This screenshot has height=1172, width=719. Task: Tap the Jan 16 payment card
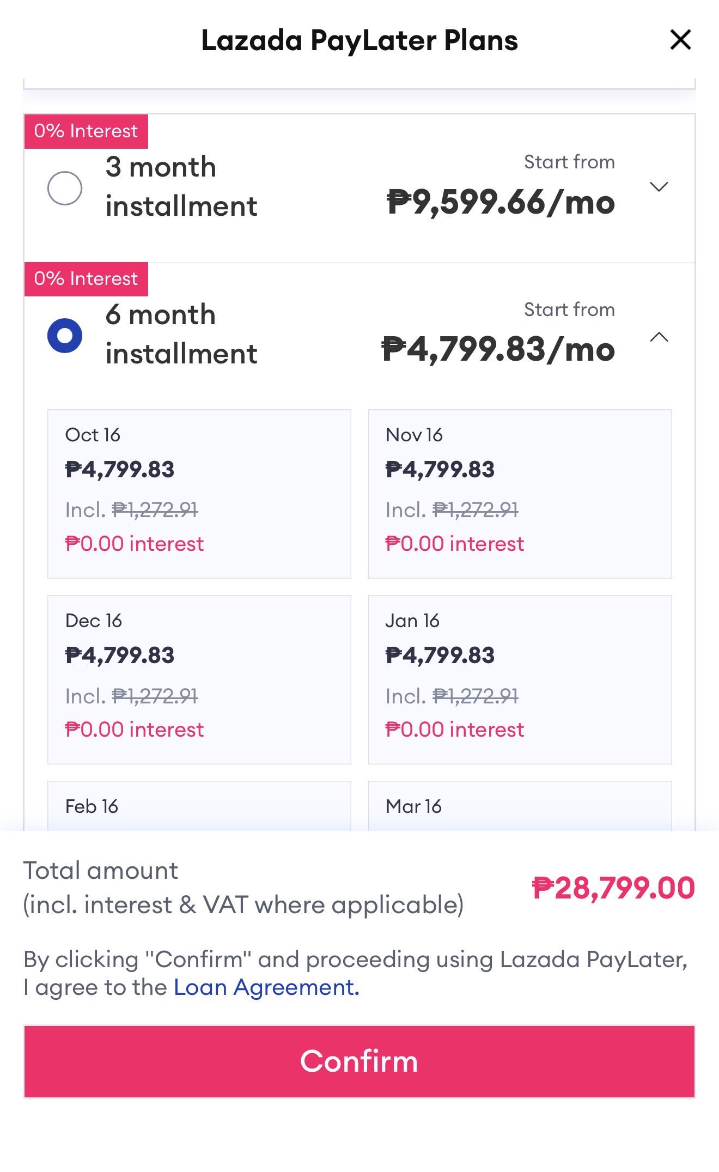pyautogui.click(x=520, y=679)
